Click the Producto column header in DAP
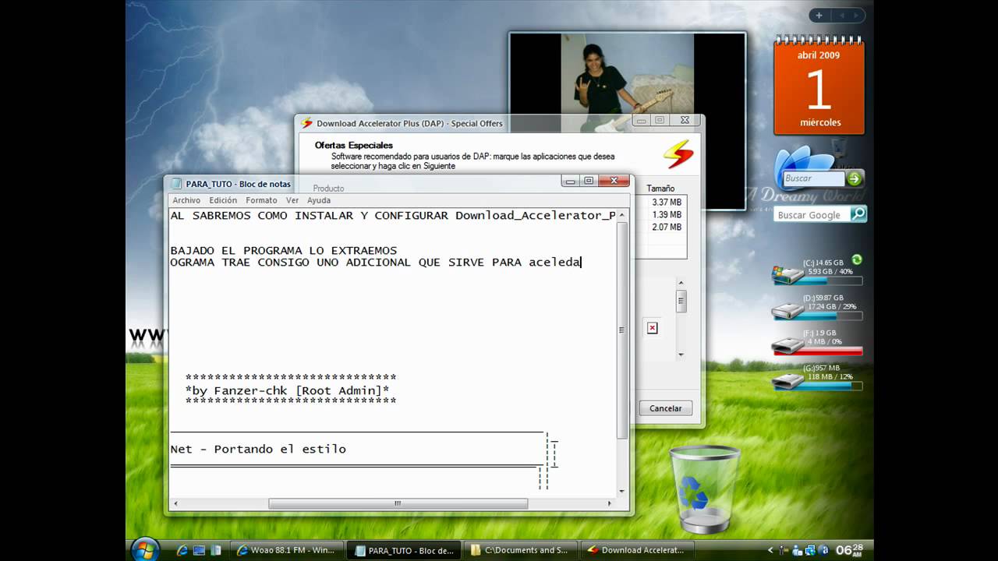The height and width of the screenshot is (561, 998). (x=328, y=188)
